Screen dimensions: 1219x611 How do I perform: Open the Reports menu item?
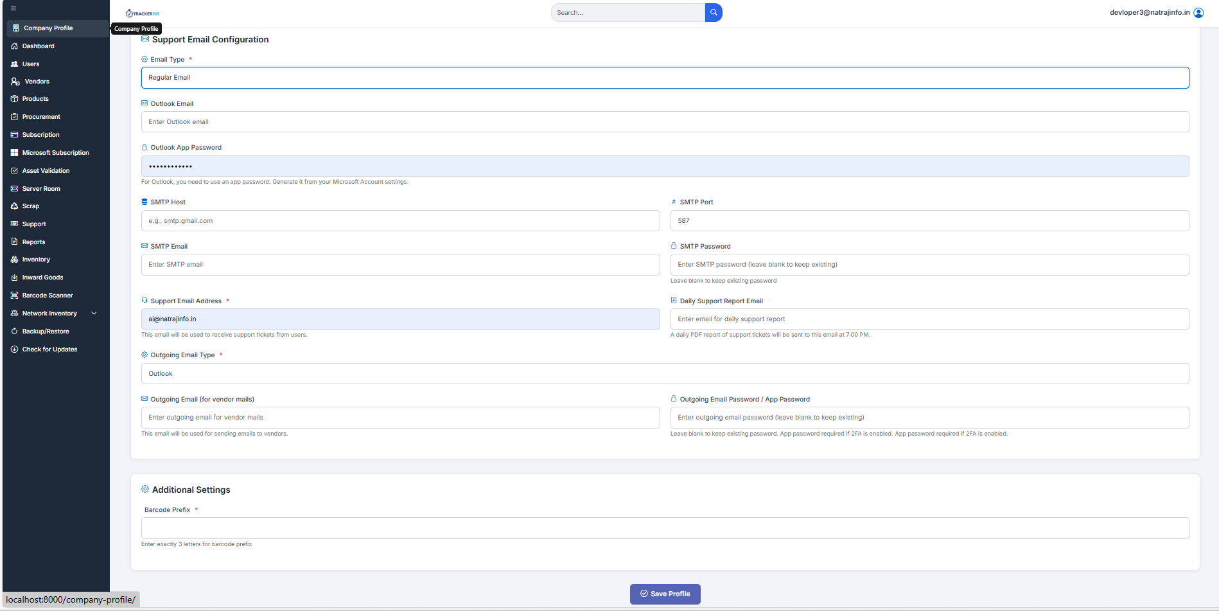[33, 242]
